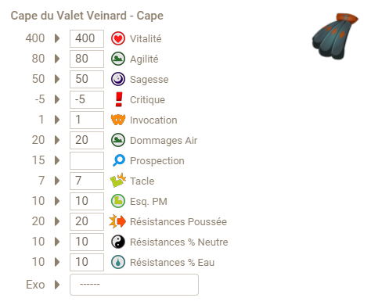Viewport: 371px width, 305px height.
Task: Click the Dommages Air value field
Action: click(x=87, y=140)
